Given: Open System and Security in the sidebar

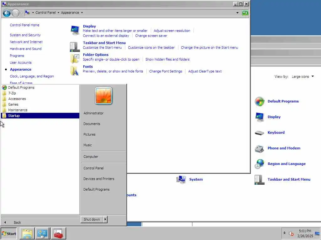Looking at the screenshot, I should pos(25,35).
